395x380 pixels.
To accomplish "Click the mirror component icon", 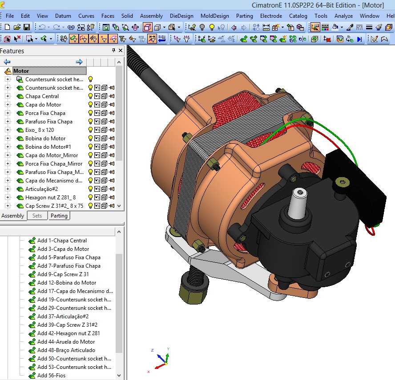I will pyautogui.click(x=302, y=39).
